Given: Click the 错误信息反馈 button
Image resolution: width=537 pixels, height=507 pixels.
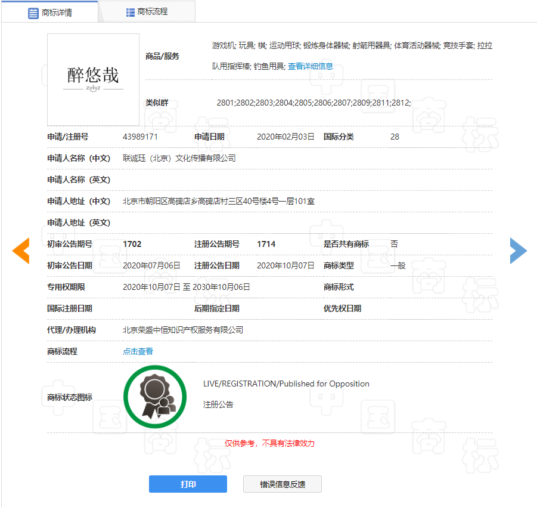Looking at the screenshot, I should [x=283, y=484].
